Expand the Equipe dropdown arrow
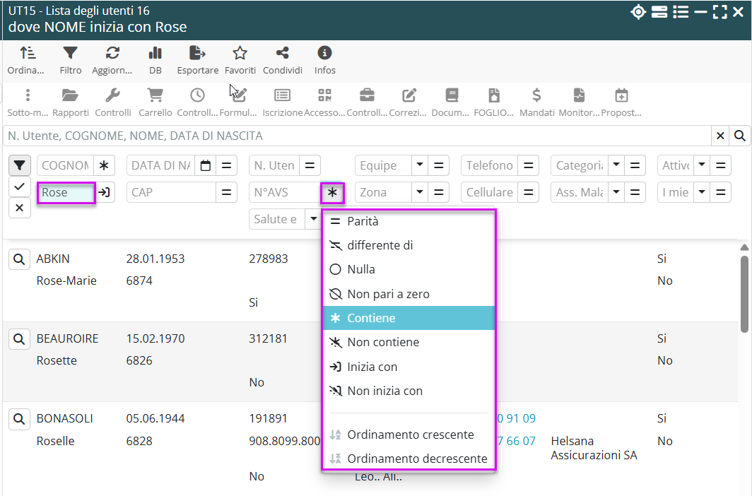The height and width of the screenshot is (496, 752). coord(419,165)
